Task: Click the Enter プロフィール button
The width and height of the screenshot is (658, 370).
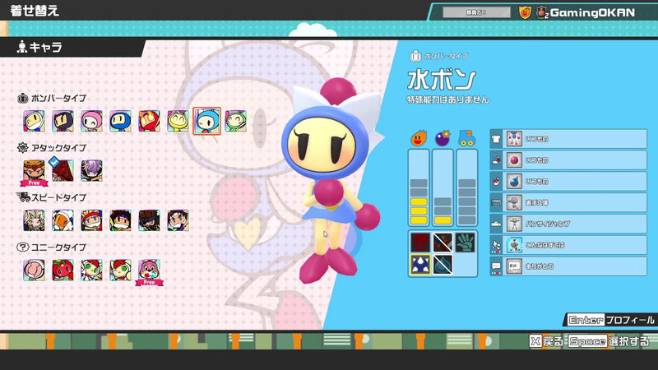Action: coord(610,320)
